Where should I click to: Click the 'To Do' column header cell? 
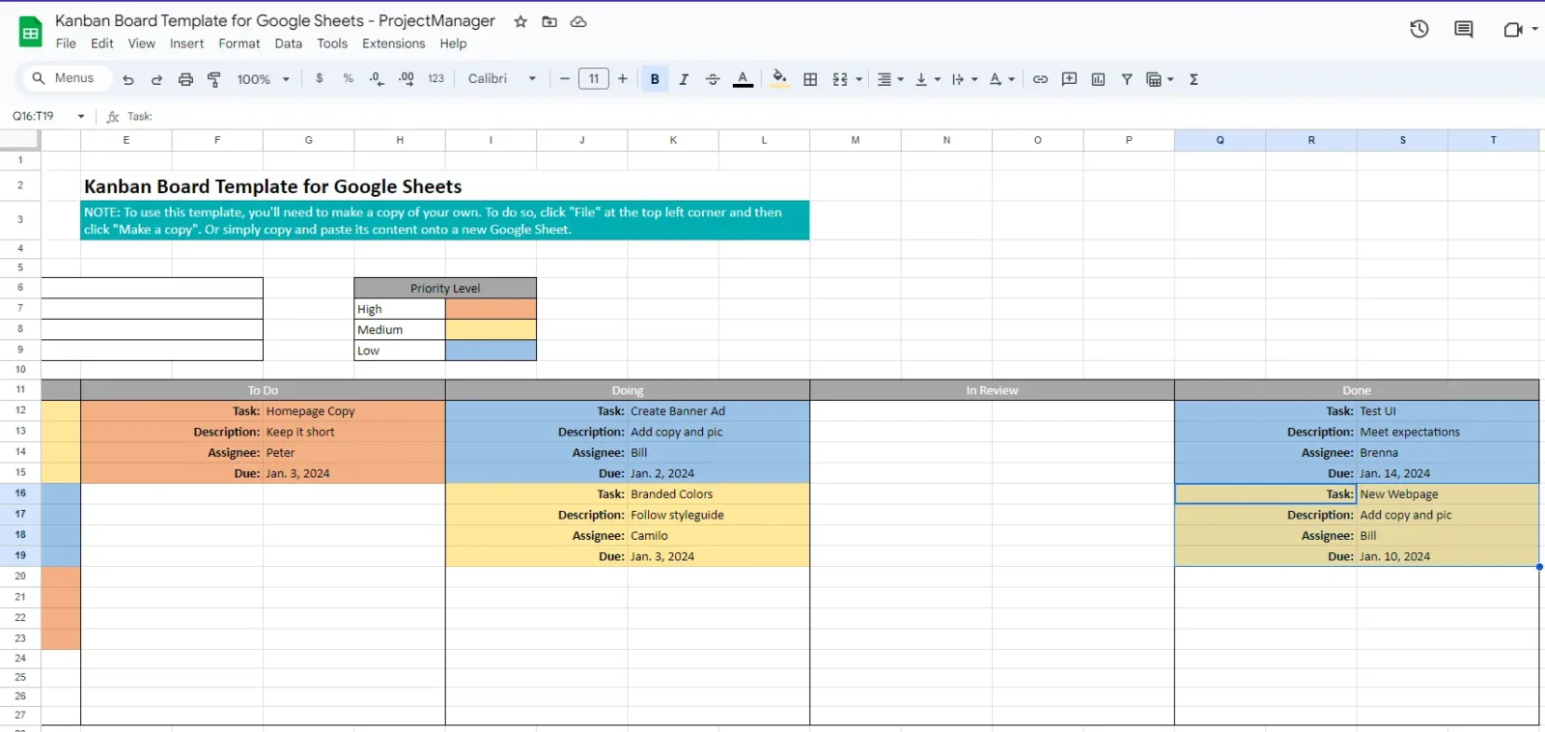point(263,390)
